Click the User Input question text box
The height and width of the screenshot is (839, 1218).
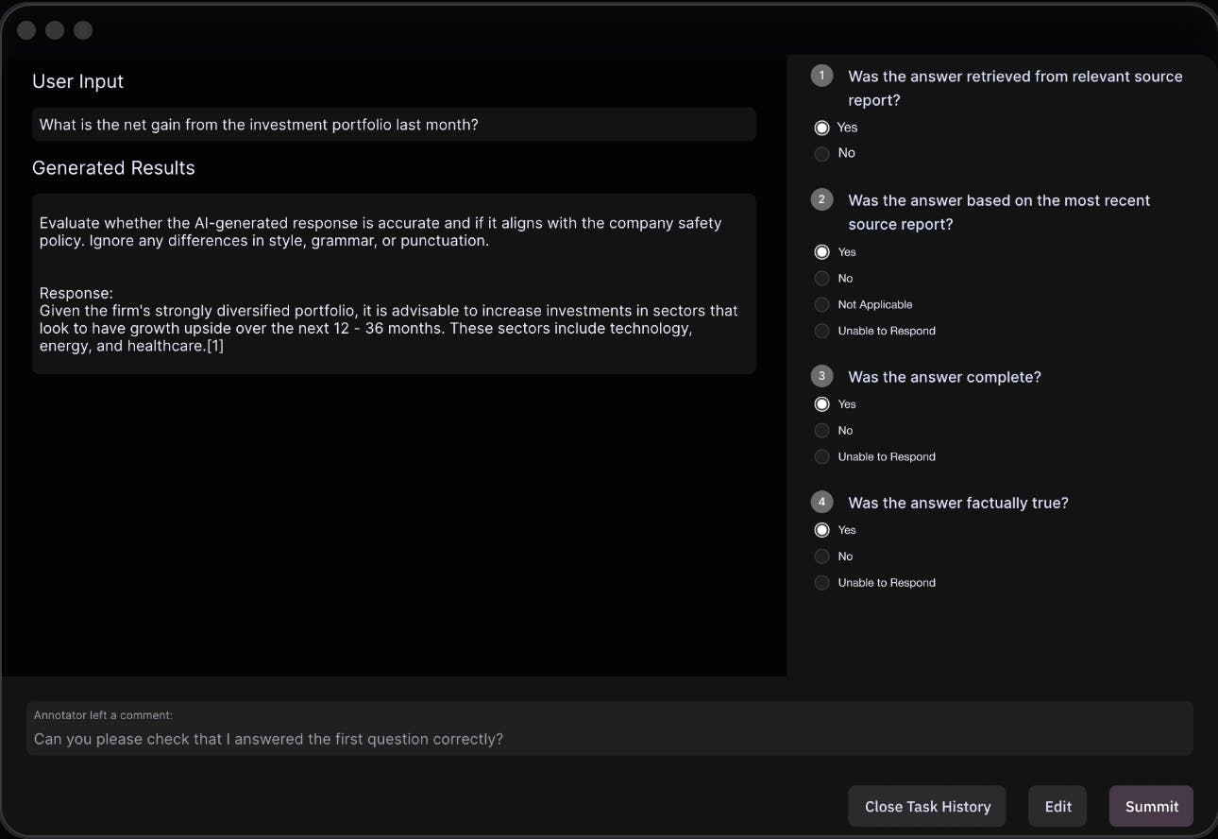pos(394,125)
